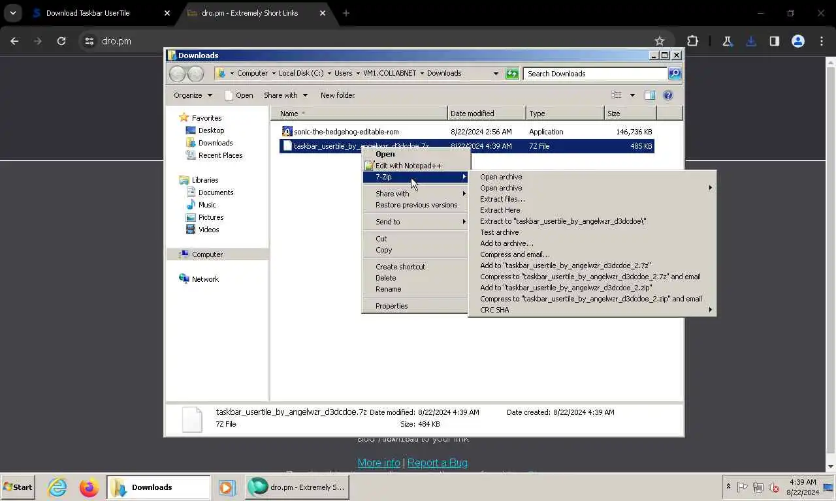
Task: Expand Share with in the context menu
Action: click(x=415, y=194)
